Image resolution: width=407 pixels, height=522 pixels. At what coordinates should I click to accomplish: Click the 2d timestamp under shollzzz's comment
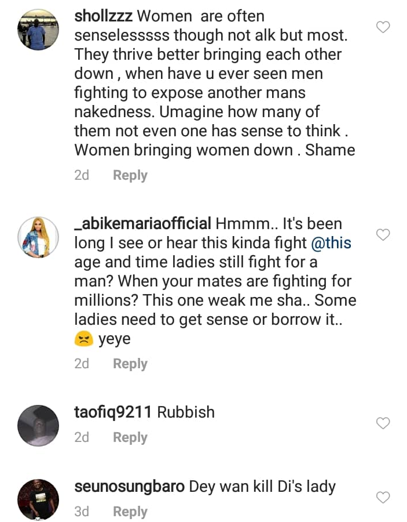point(82,175)
